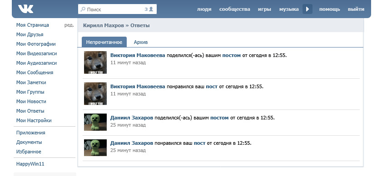Click the VK logo icon
Image resolution: width=377 pixels, height=176 pixels.
[x=25, y=9]
